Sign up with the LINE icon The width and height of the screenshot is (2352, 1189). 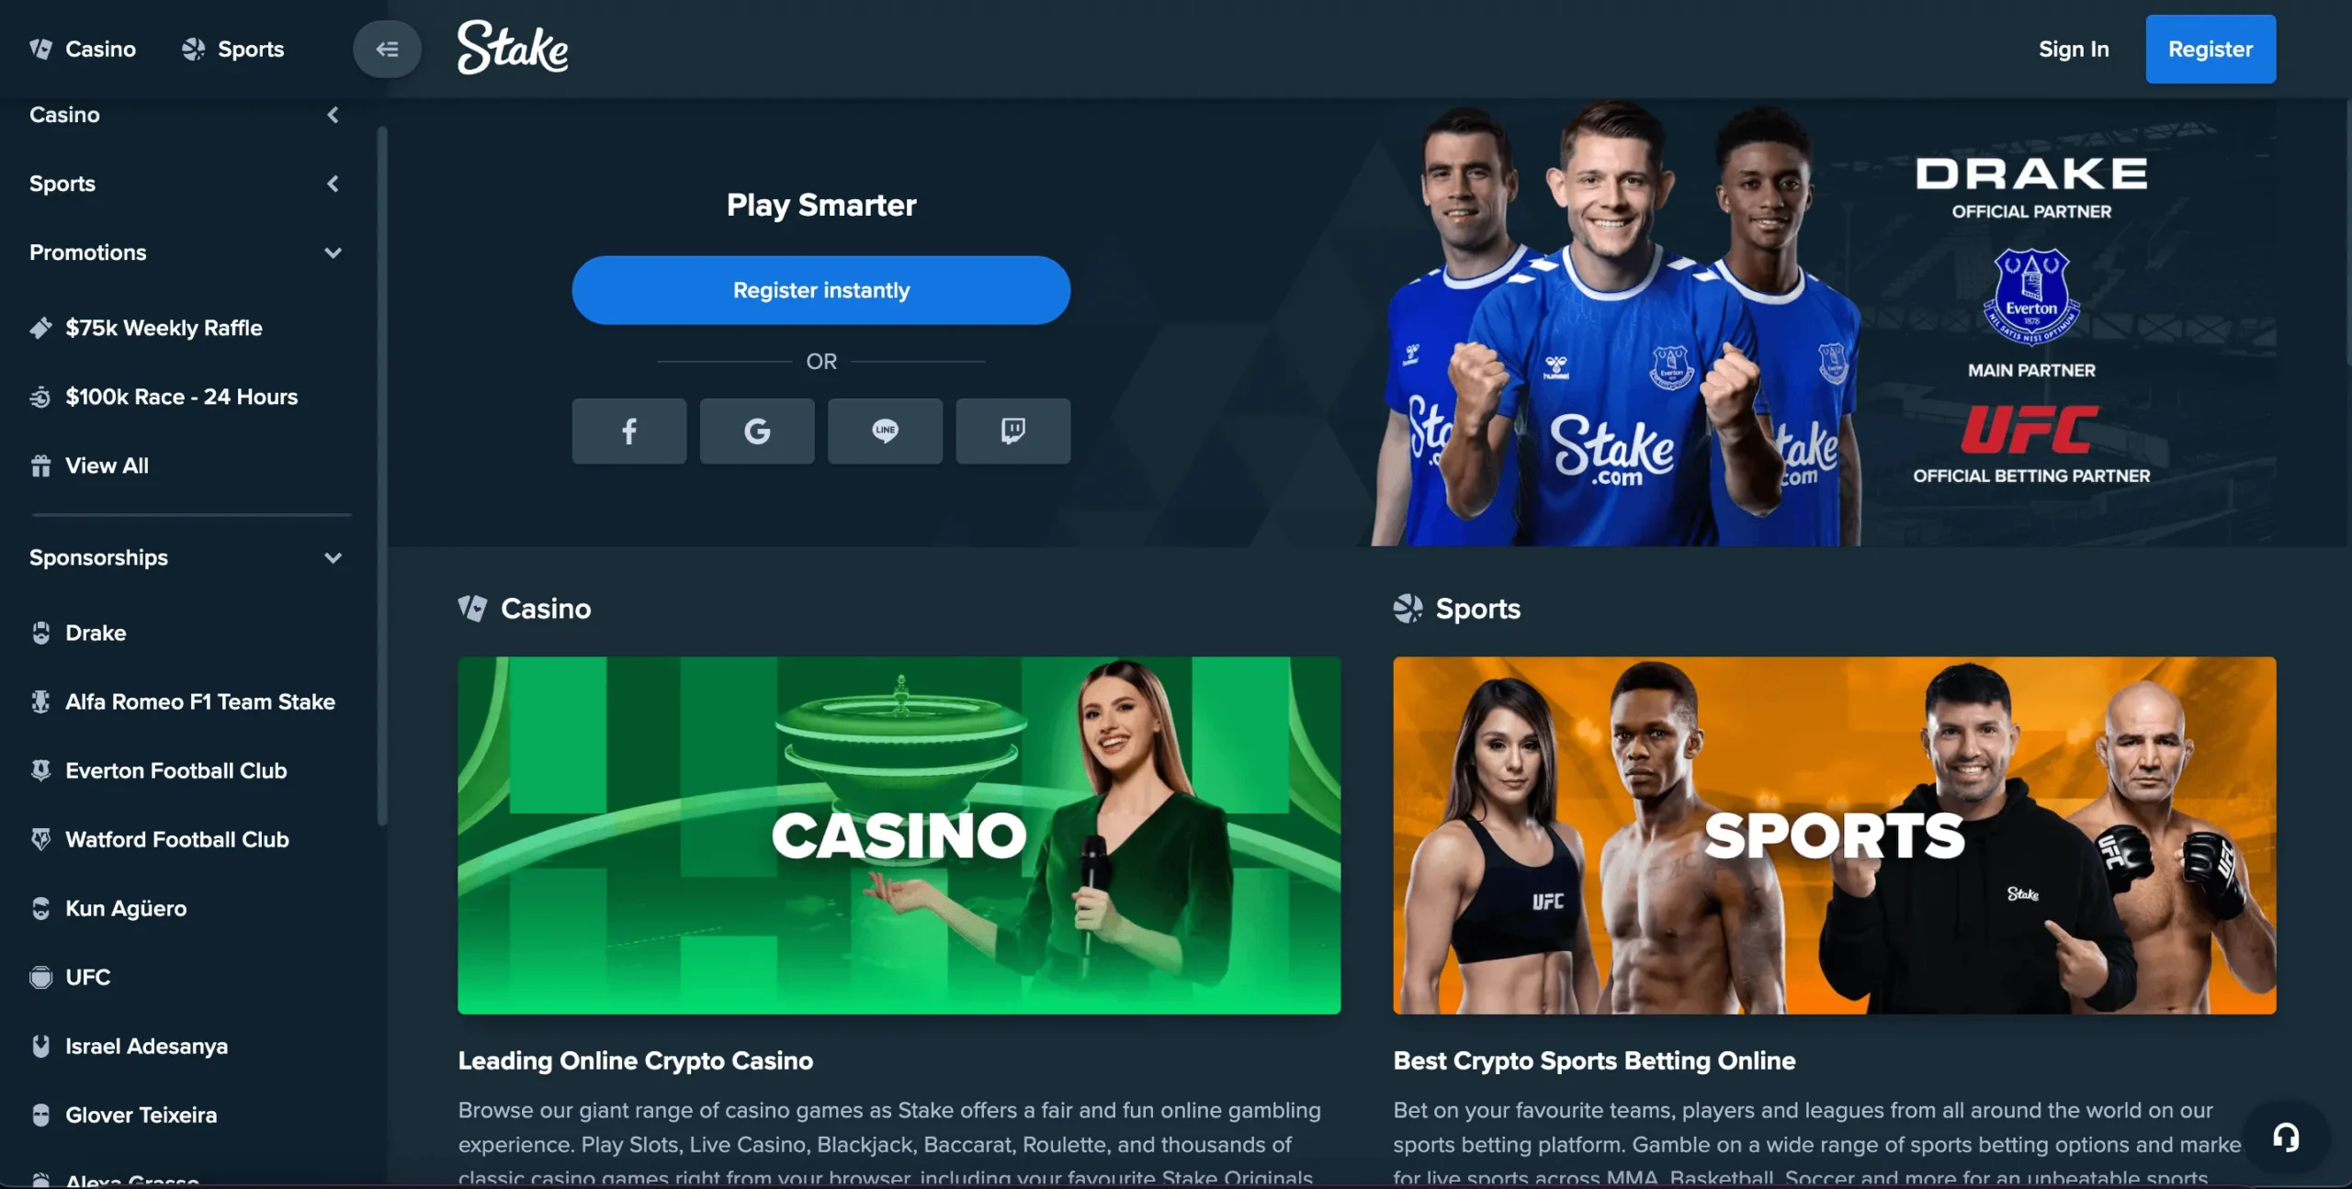(885, 431)
